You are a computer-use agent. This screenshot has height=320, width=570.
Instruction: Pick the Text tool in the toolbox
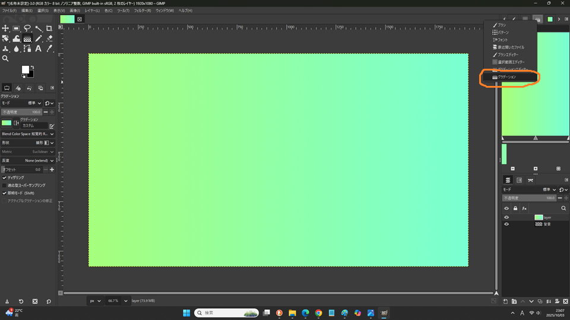click(x=38, y=49)
